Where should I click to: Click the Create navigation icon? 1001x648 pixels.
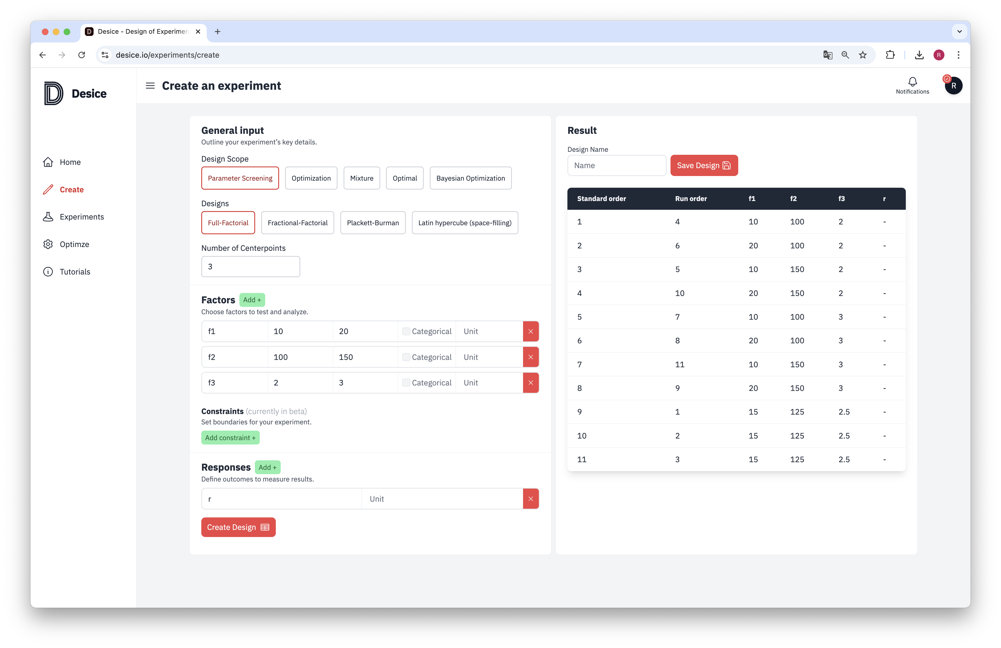pos(49,189)
